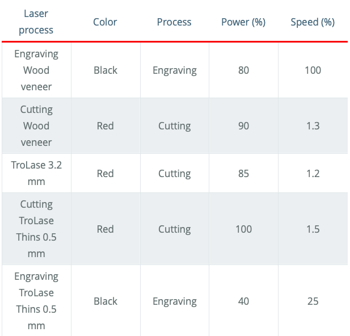Select the "Speed (%)" column header
350x336 pixels.
pyautogui.click(x=313, y=22)
